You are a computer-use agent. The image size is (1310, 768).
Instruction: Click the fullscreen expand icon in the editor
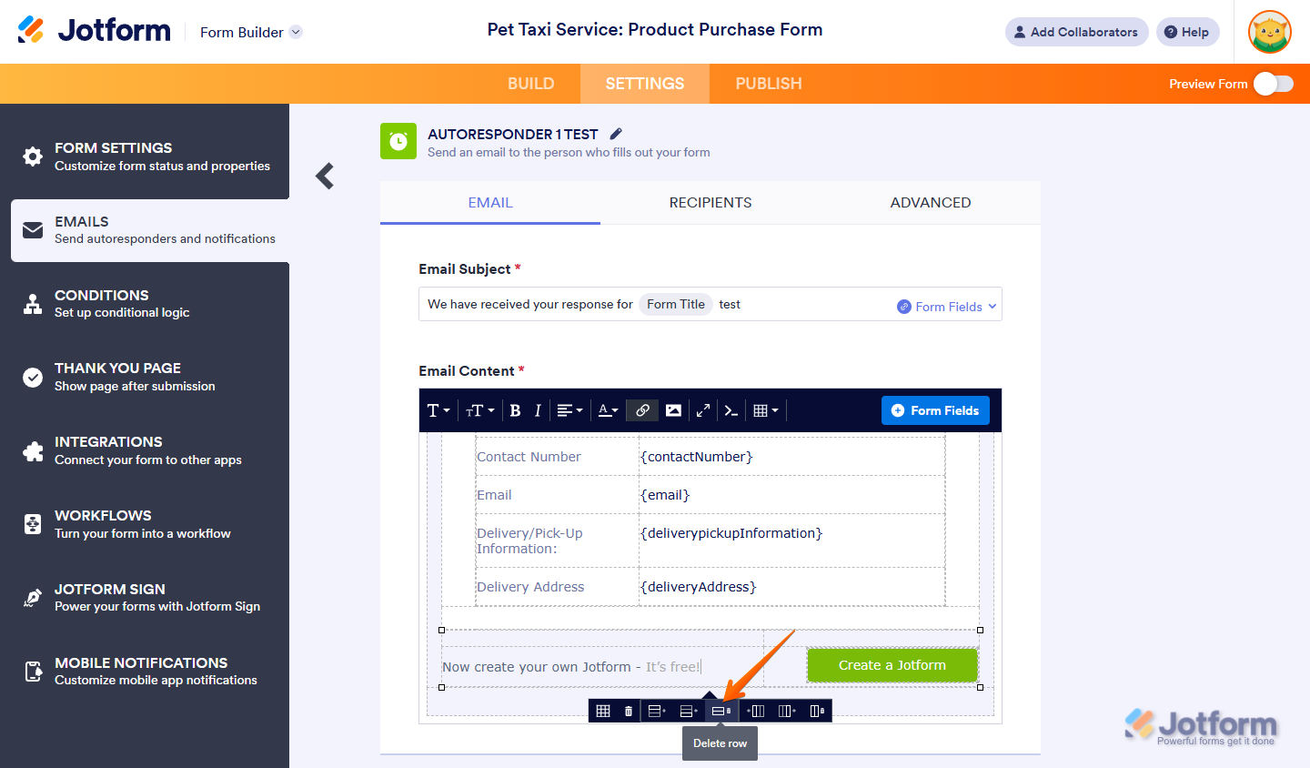[703, 410]
